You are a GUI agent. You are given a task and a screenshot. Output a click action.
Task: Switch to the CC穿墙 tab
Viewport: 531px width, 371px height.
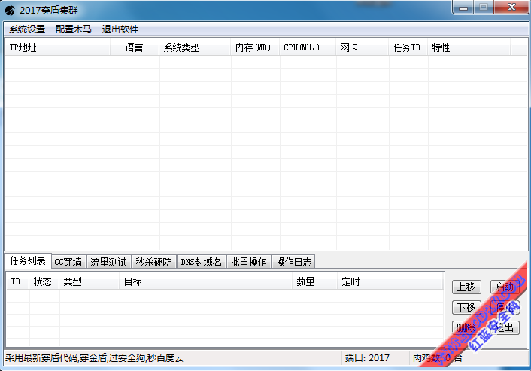[68, 262]
